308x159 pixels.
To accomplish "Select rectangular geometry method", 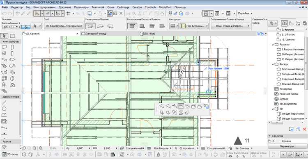I will [x=100, y=26].
